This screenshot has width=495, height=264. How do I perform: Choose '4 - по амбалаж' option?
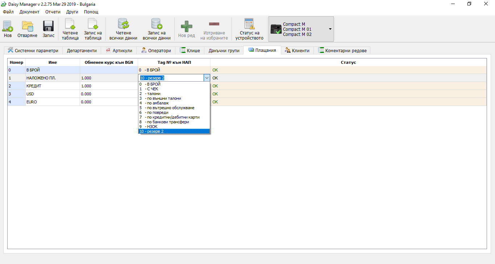point(174,103)
